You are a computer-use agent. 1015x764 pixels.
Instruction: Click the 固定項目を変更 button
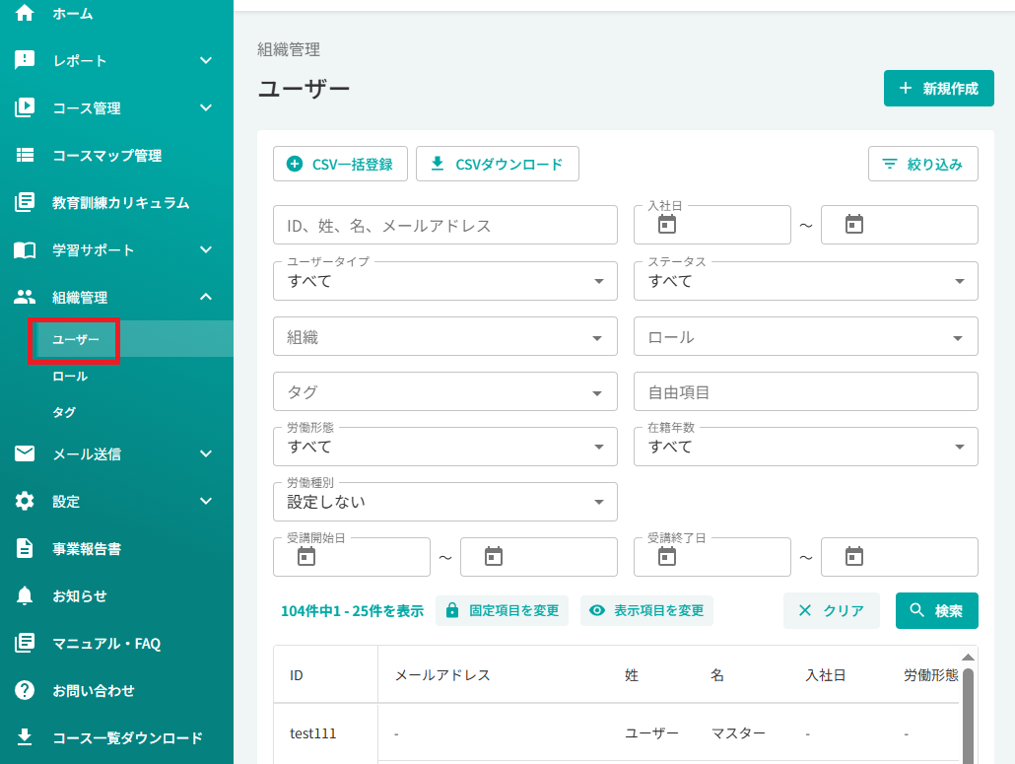click(x=502, y=610)
